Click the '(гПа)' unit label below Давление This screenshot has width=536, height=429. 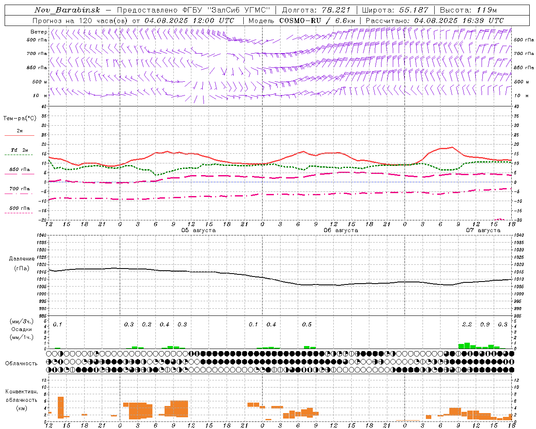click(x=22, y=269)
